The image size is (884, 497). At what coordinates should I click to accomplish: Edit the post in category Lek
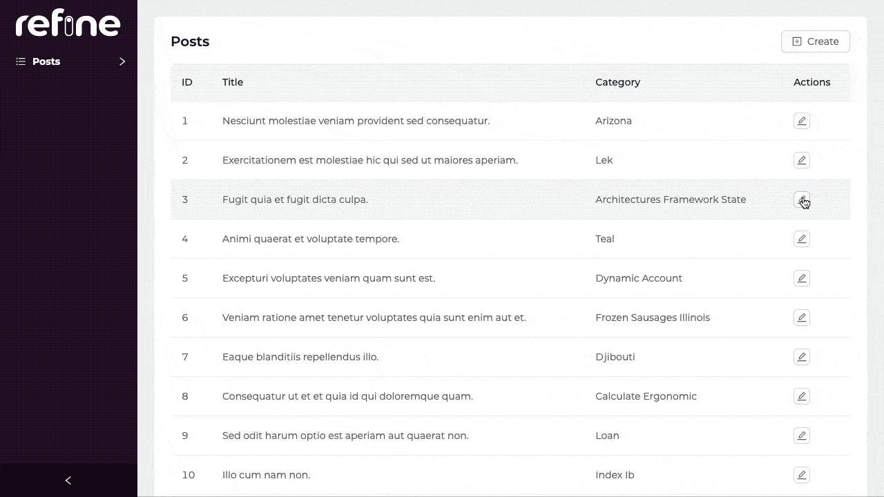(x=801, y=160)
